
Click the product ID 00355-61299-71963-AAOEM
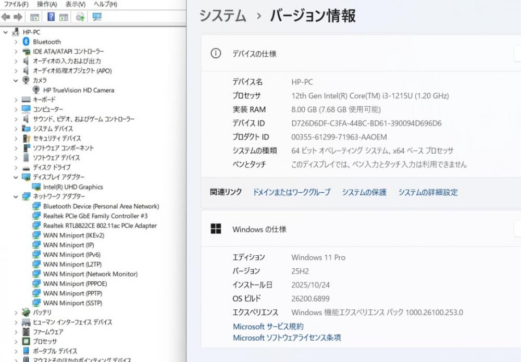coord(339,137)
